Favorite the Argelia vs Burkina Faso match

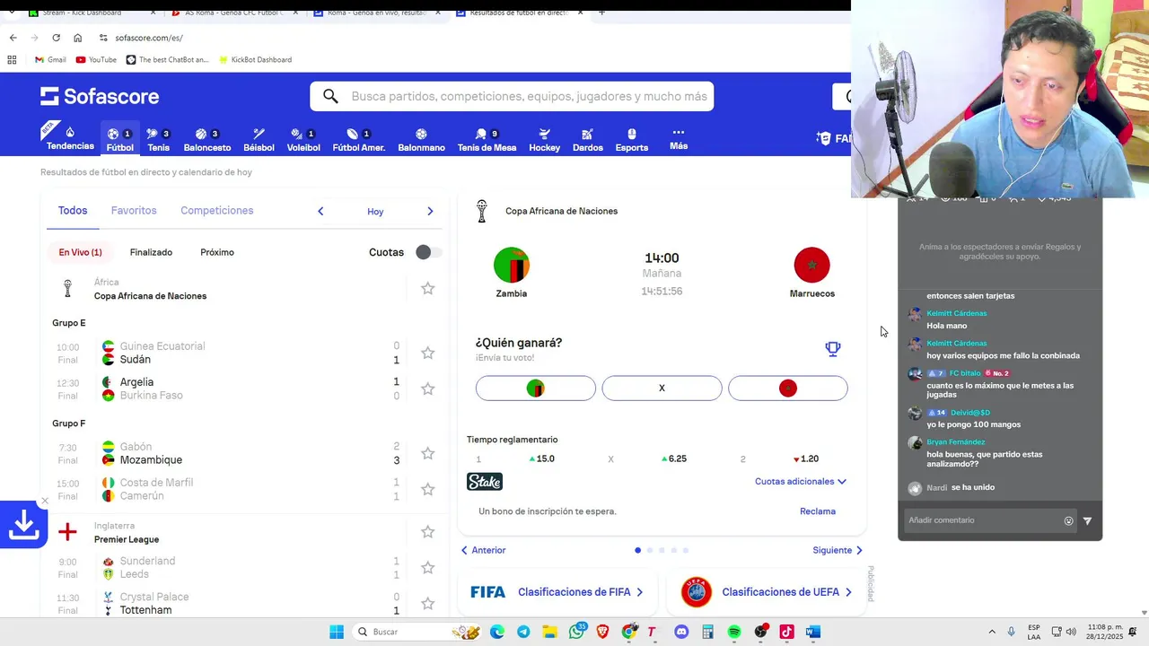pyautogui.click(x=428, y=388)
